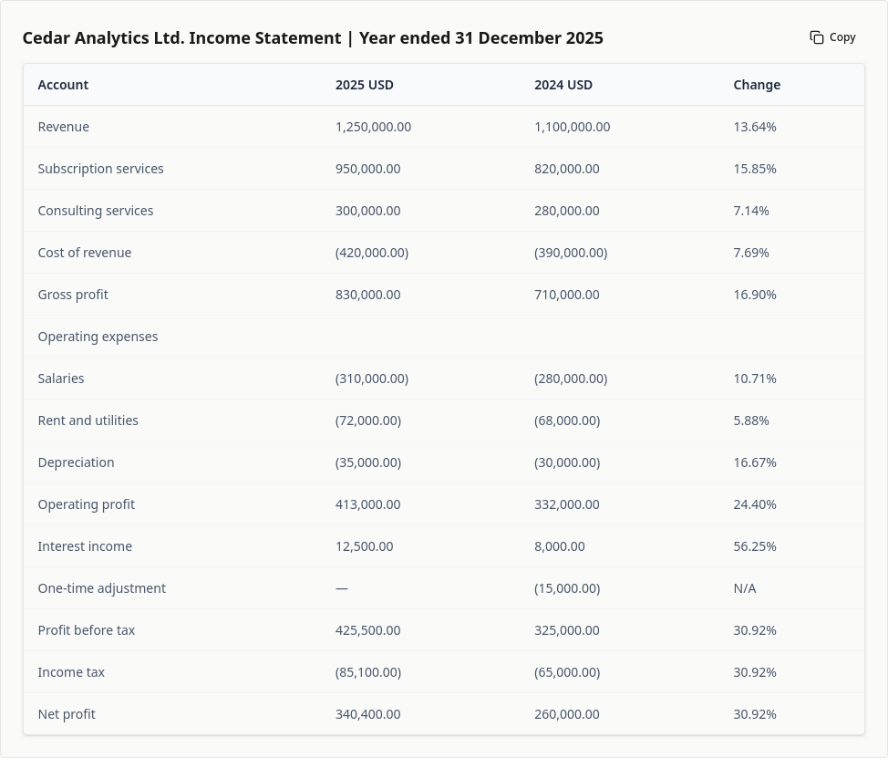Select the 1,100,000.00 revenue value
The image size is (888, 758).
point(572,127)
